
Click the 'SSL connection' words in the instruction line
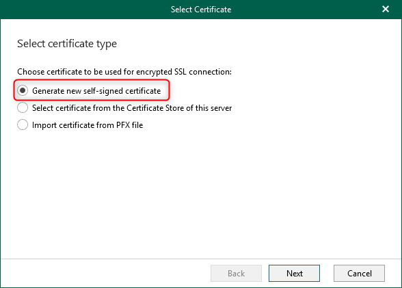203,72
